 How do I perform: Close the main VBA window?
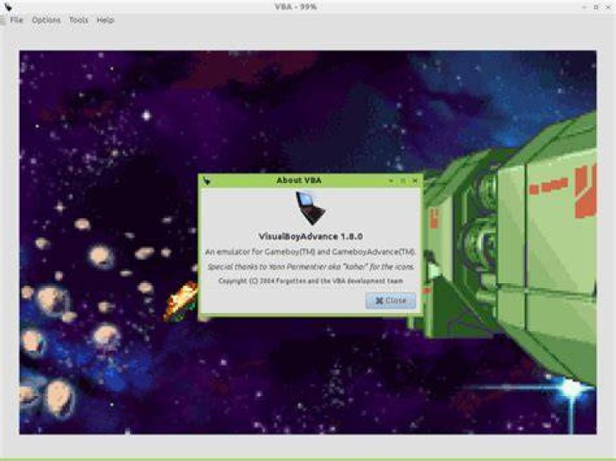click(x=608, y=7)
